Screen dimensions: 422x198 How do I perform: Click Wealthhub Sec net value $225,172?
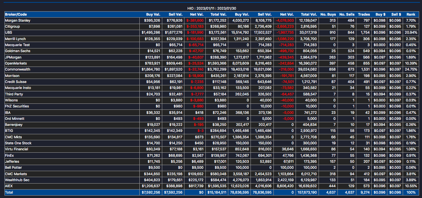coord(196,180)
